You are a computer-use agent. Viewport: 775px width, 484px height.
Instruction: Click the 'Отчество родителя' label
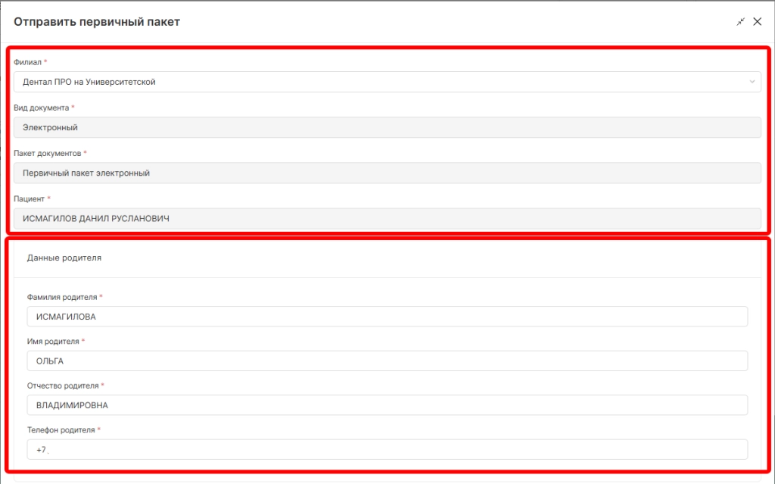point(63,386)
